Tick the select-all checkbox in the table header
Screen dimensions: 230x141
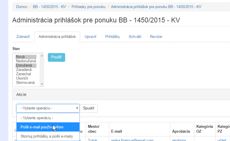click(x=16, y=130)
